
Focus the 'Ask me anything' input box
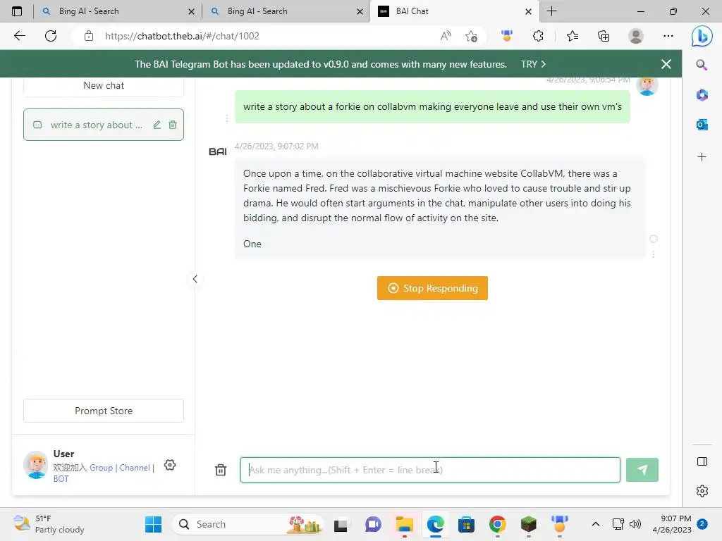tap(430, 470)
